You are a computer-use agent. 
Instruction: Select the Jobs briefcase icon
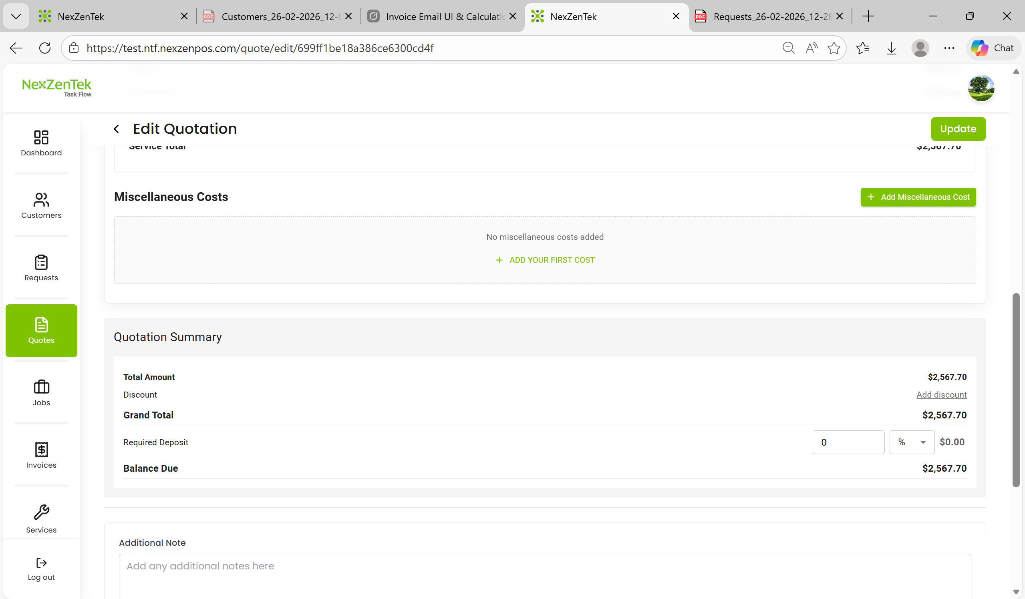coord(41,387)
